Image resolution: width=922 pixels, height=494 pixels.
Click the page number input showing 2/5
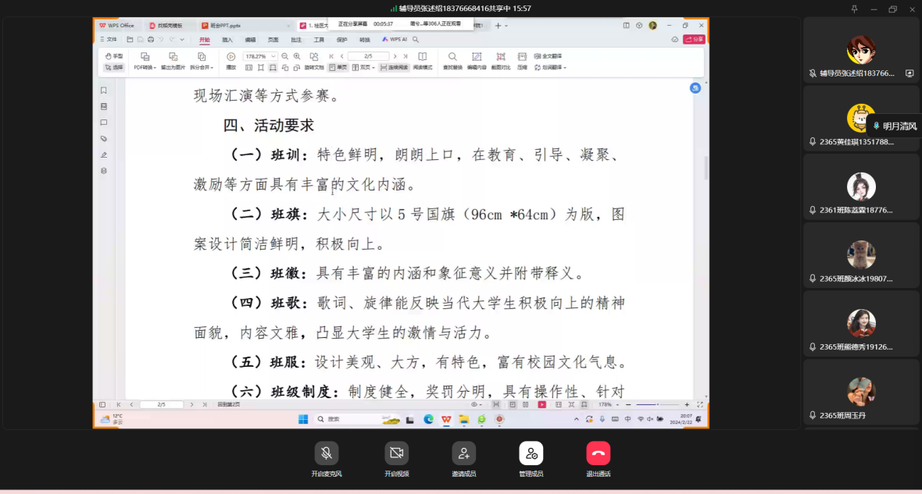369,56
